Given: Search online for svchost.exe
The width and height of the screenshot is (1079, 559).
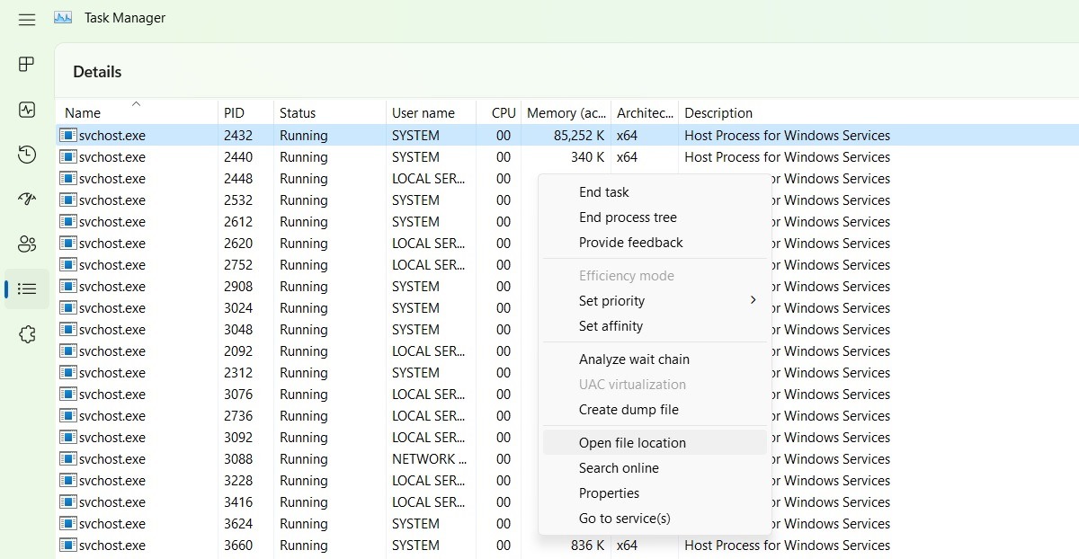Looking at the screenshot, I should (620, 467).
